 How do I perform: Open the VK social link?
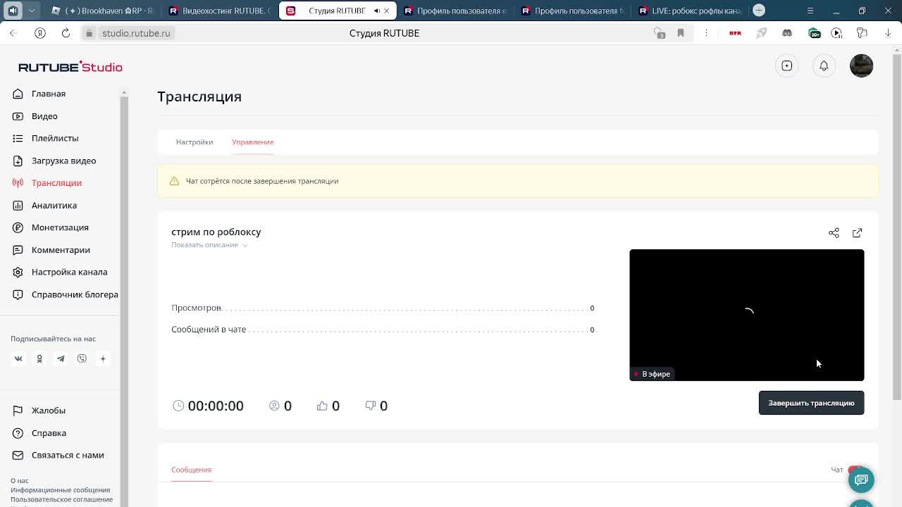coord(18,358)
